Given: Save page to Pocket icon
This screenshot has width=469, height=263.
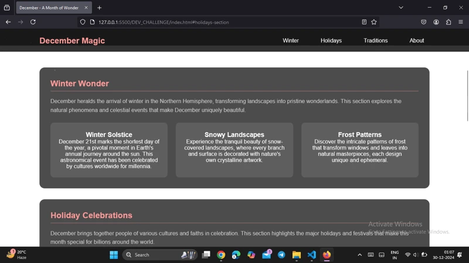Looking at the screenshot, I should click(x=424, y=22).
